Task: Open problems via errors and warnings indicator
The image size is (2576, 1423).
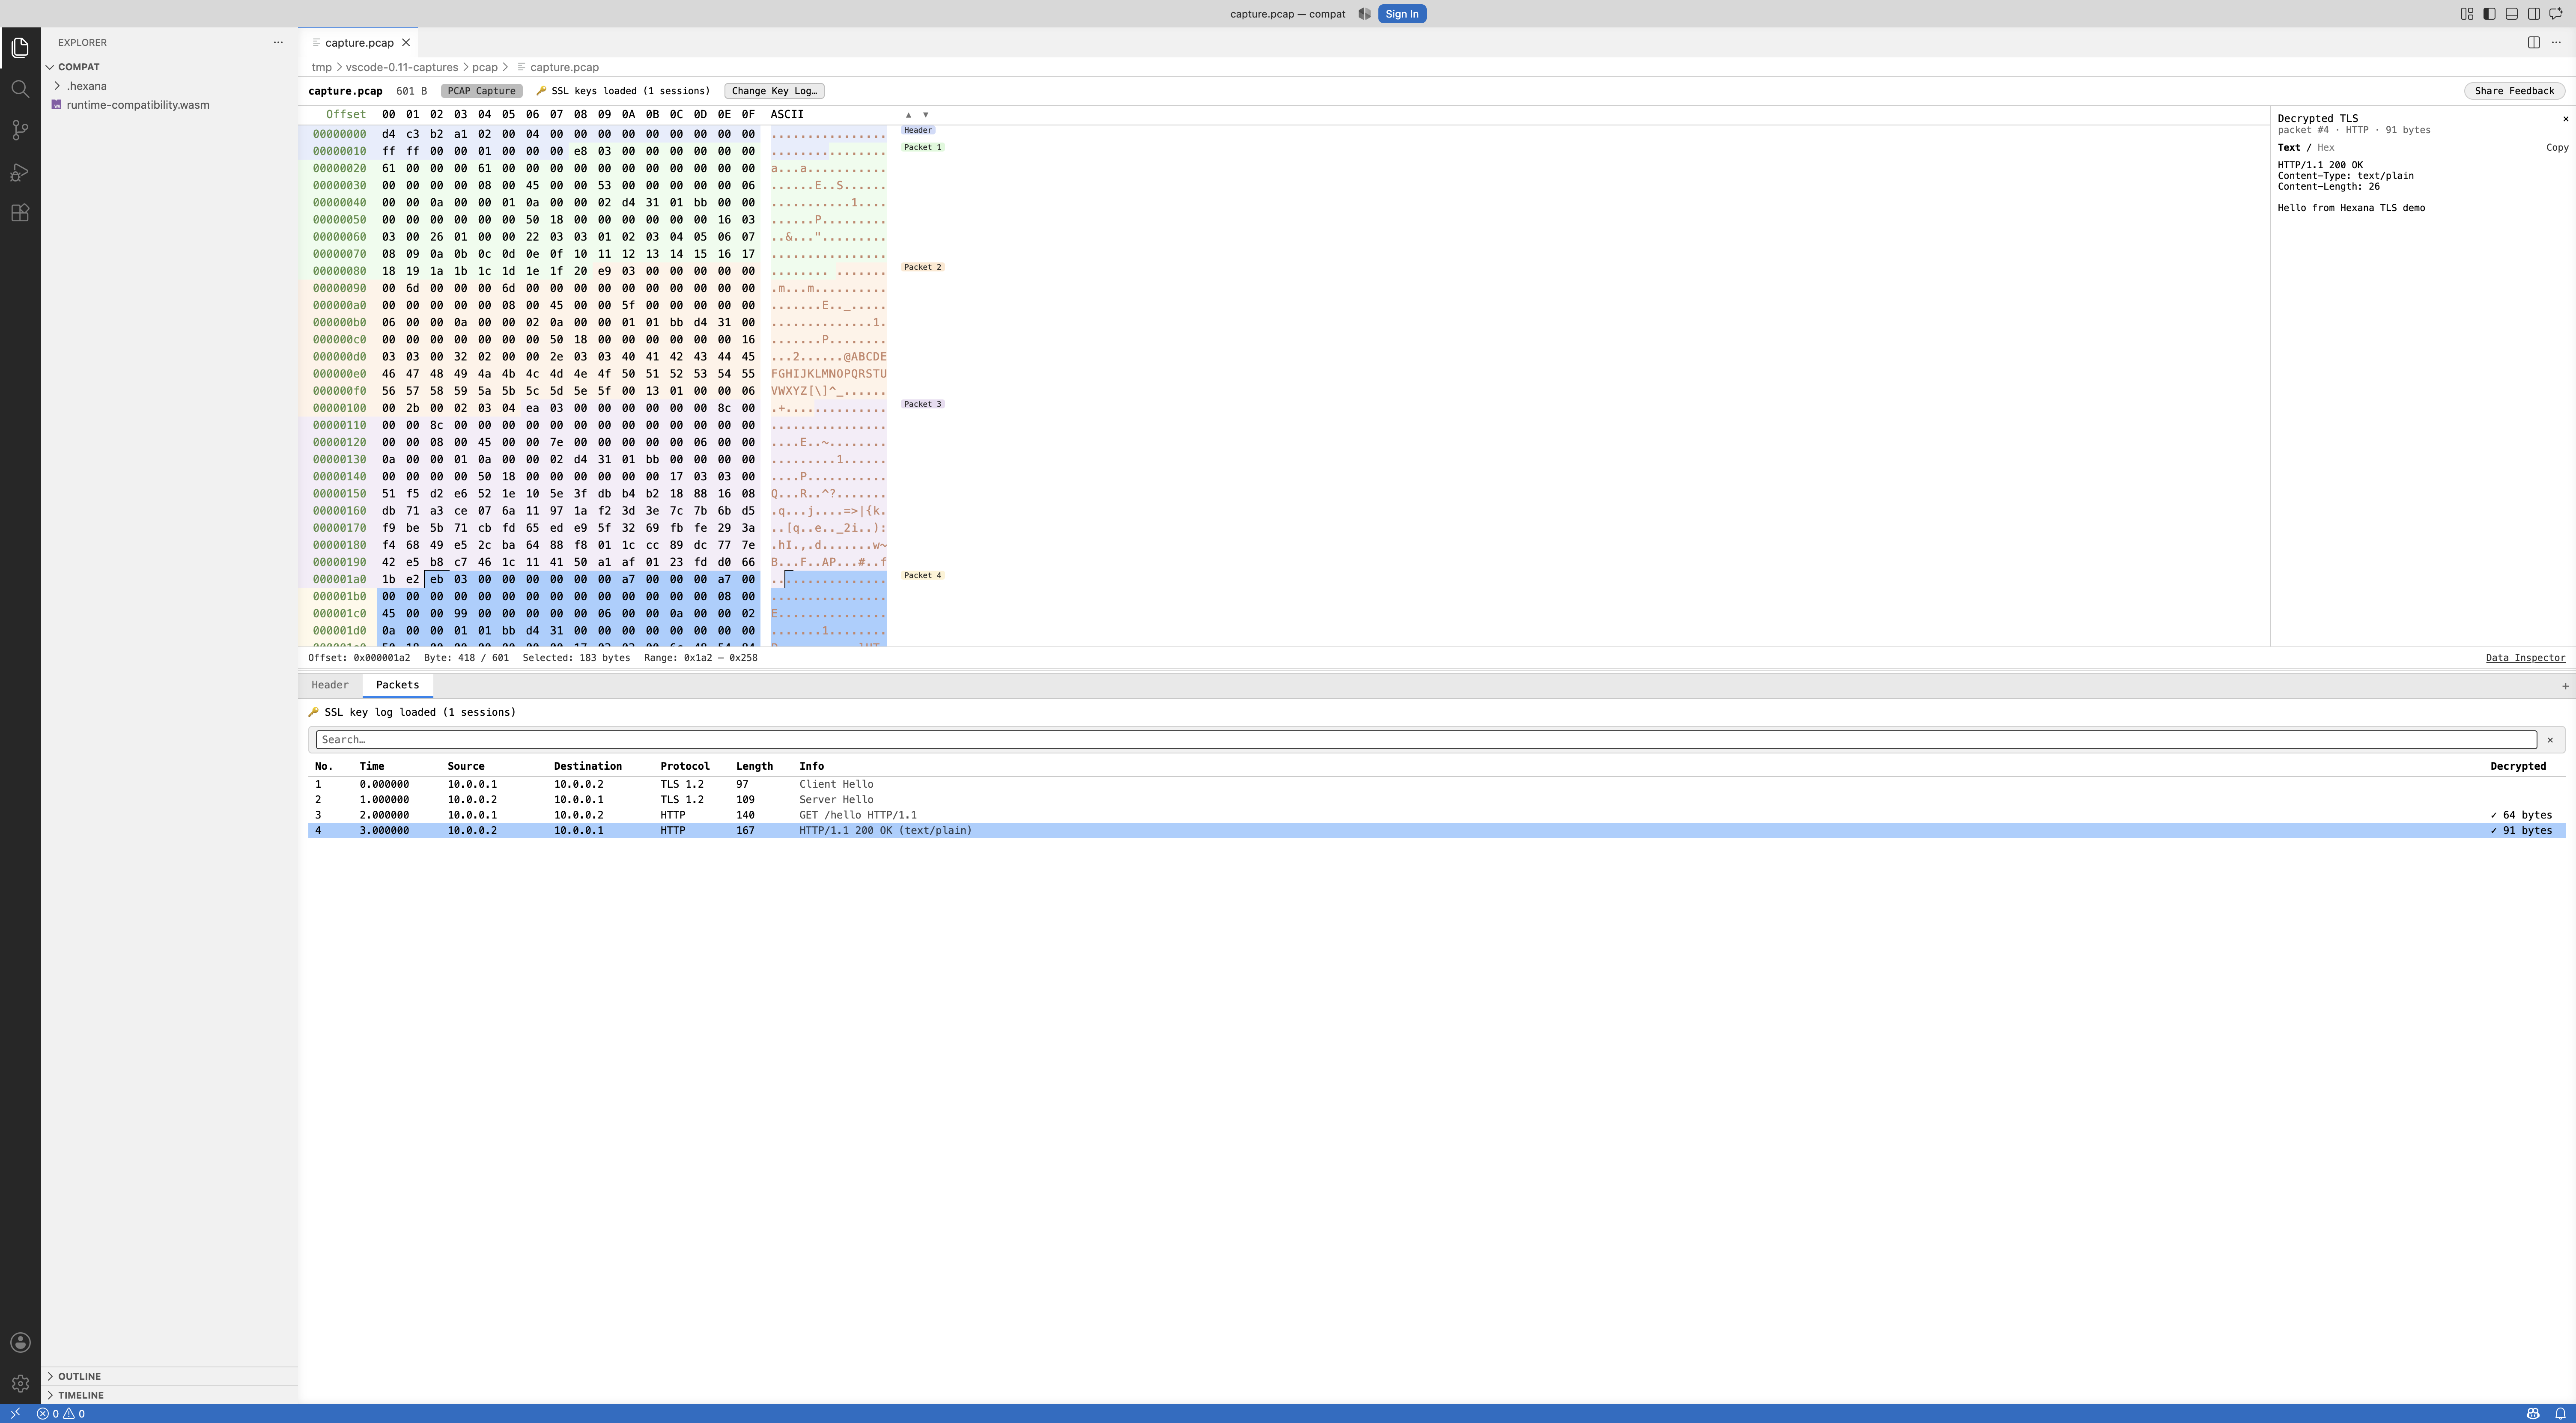Action: 61,1414
